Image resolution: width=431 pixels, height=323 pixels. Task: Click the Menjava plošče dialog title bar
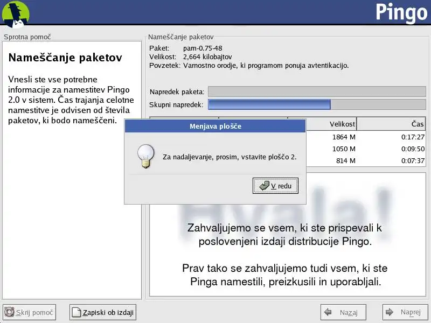click(215, 126)
